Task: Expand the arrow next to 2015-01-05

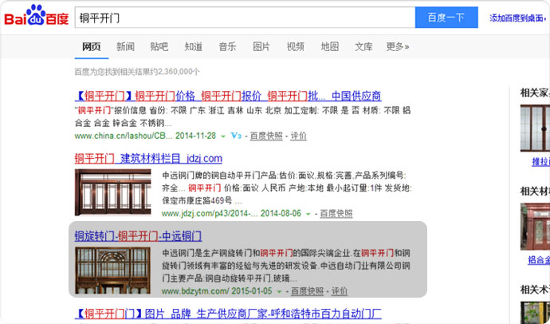Action: pyautogui.click(x=279, y=291)
